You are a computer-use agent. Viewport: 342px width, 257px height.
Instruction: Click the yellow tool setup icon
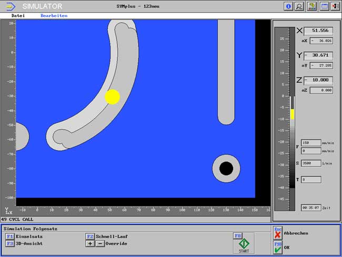click(312, 6)
